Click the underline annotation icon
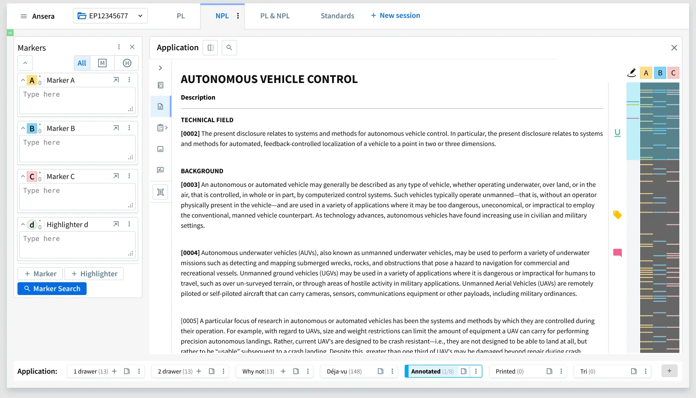The width and height of the screenshot is (696, 398). tap(617, 133)
